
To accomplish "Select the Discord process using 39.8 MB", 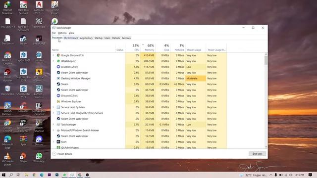I will coord(139,95).
